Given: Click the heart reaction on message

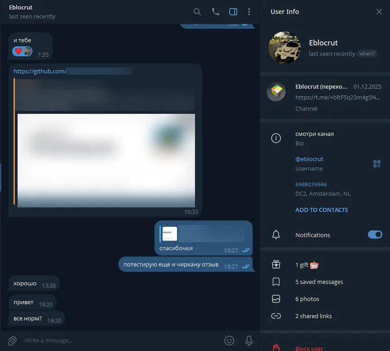Looking at the screenshot, I should 18,51.
